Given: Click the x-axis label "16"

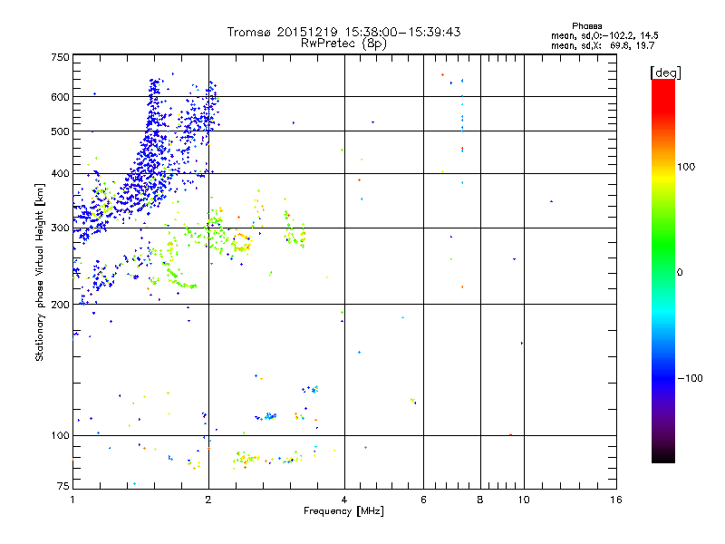Looking at the screenshot, I should click(x=616, y=500).
